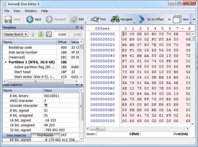This screenshot has height=147, width=198.
Task: Click the Save floppy disk icon
Action: click(x=8, y=19)
